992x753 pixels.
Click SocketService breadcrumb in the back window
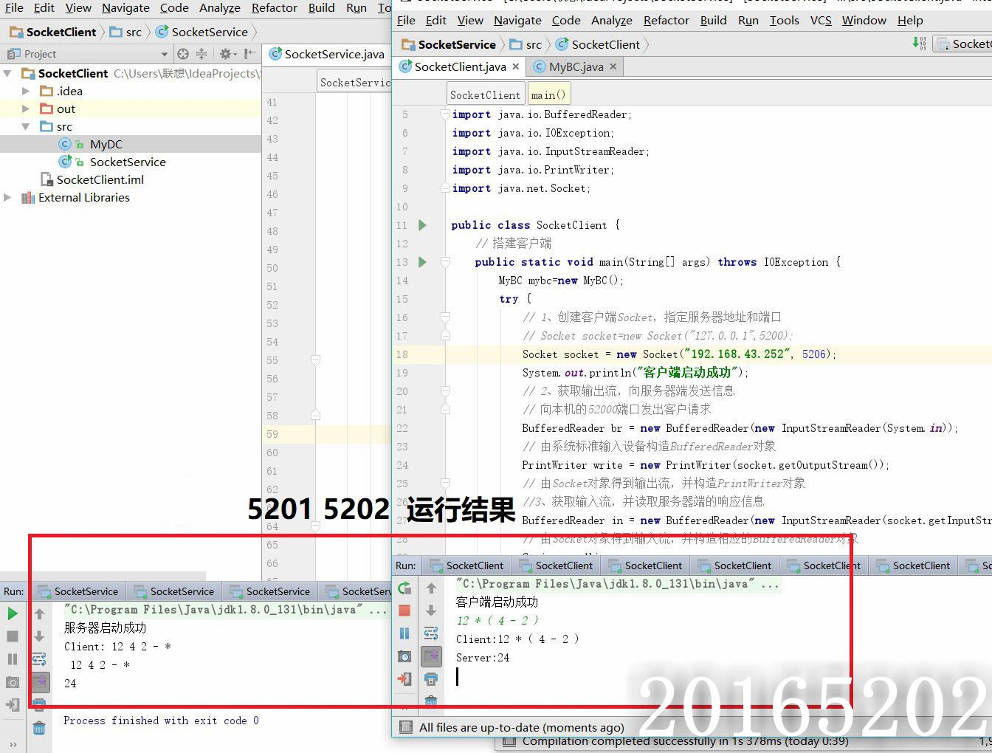(x=202, y=32)
